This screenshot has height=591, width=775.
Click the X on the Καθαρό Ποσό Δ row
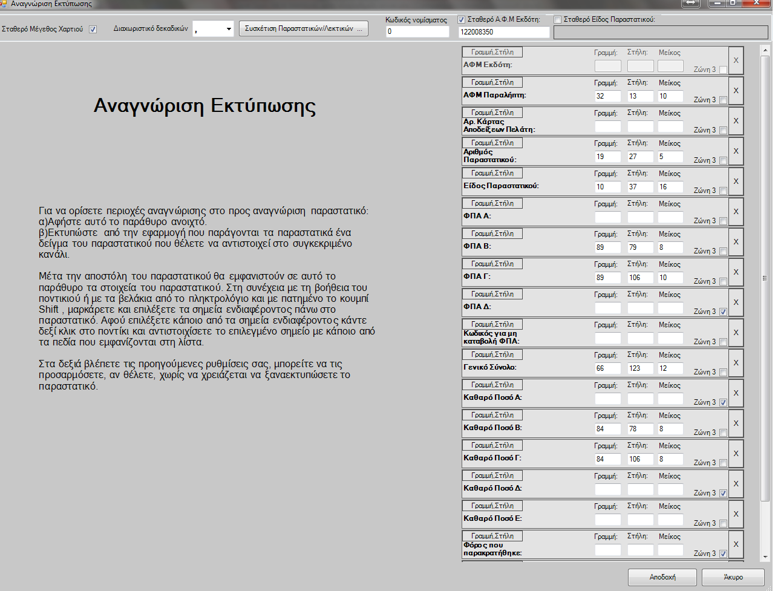point(736,484)
